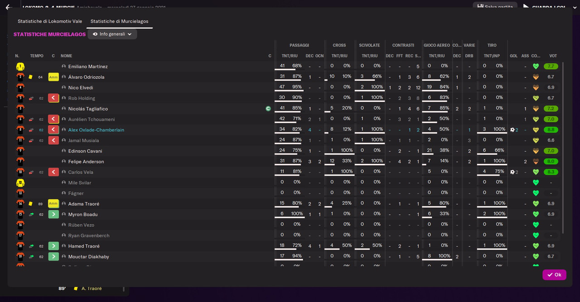Click Rob Holding's red substituted-off arrow badge
The height and width of the screenshot is (302, 580).
[53, 98]
